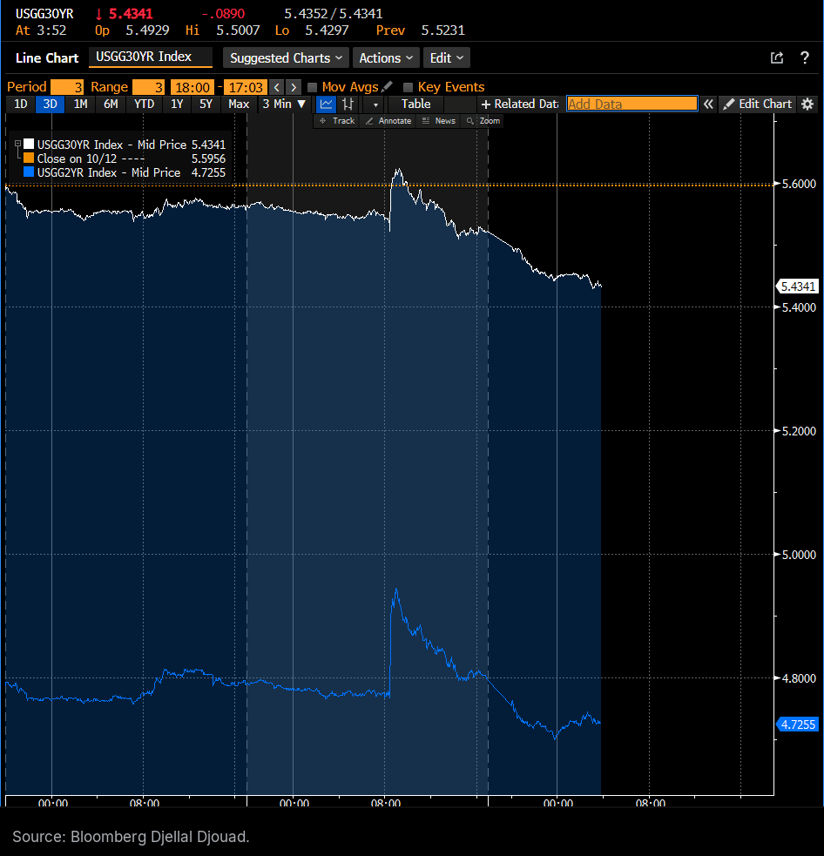Click the 4.7255 blue axis price label
Screen dimensions: 824x856
[x=798, y=725]
